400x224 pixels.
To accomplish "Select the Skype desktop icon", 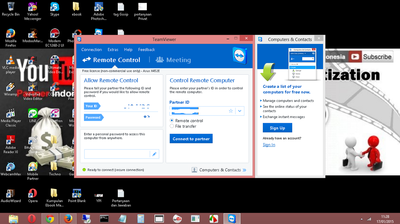I will pyautogui.click(x=55, y=9).
